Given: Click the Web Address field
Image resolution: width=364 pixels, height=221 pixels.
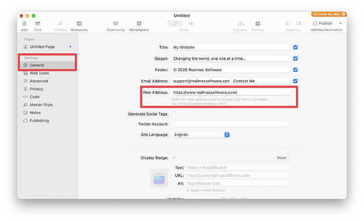Looking at the screenshot, I should pos(231,92).
